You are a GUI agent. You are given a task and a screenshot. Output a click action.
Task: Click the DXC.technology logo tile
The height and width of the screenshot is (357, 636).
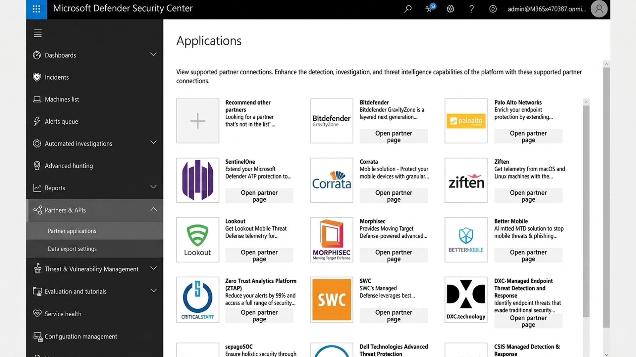pyautogui.click(x=466, y=299)
